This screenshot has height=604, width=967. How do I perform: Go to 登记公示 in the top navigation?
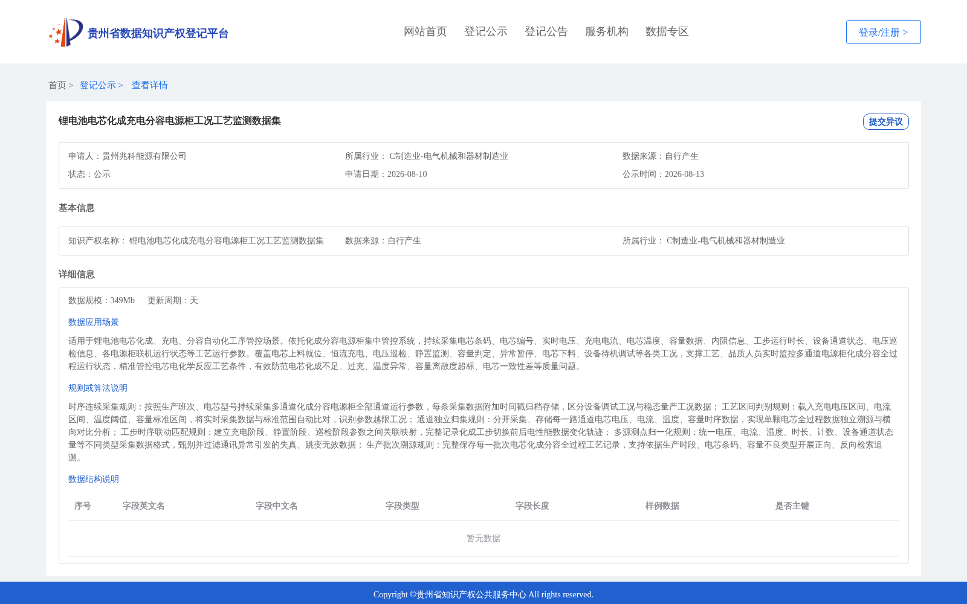click(486, 31)
